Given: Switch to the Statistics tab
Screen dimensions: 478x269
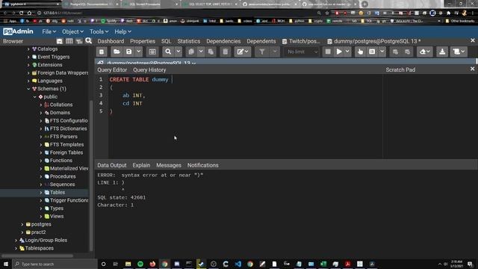Looking at the screenshot, I should tap(189, 41).
